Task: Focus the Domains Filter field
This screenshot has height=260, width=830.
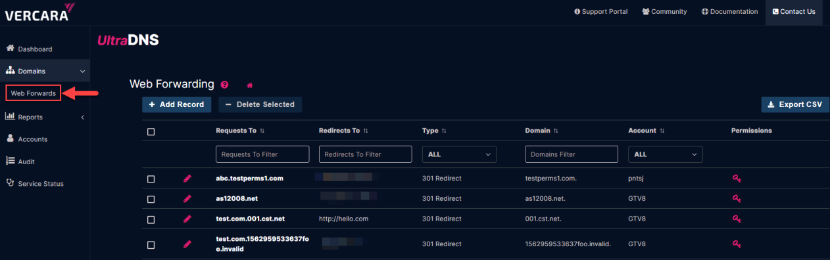Action: click(x=572, y=154)
